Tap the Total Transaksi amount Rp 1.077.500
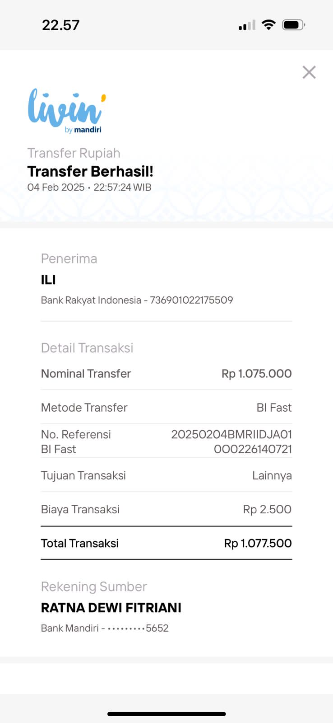 tap(258, 543)
